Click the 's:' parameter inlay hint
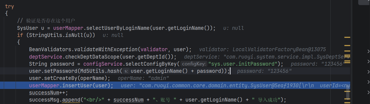Viewport: 370px width, 104px height. point(126,71)
